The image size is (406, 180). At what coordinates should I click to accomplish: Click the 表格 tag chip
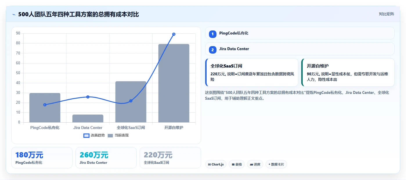click(237, 164)
